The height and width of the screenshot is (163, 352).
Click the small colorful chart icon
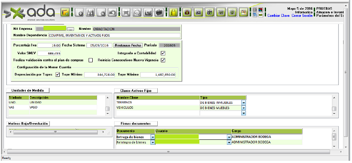click(260, 10)
